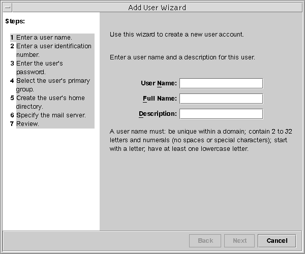The height and width of the screenshot is (254, 305).
Task: Select step 1 Enter a user name
Action: click(44, 38)
